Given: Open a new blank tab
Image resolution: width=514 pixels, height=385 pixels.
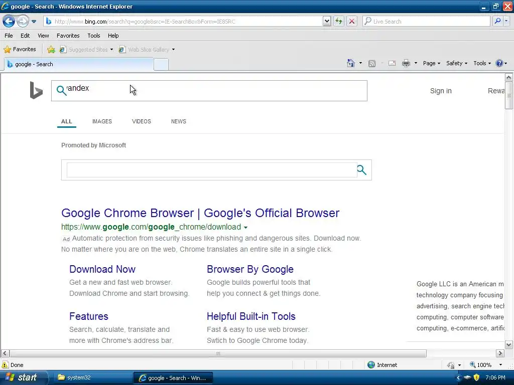Looking at the screenshot, I should point(161,65).
